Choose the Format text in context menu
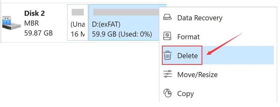280x107 pixels. (188, 37)
